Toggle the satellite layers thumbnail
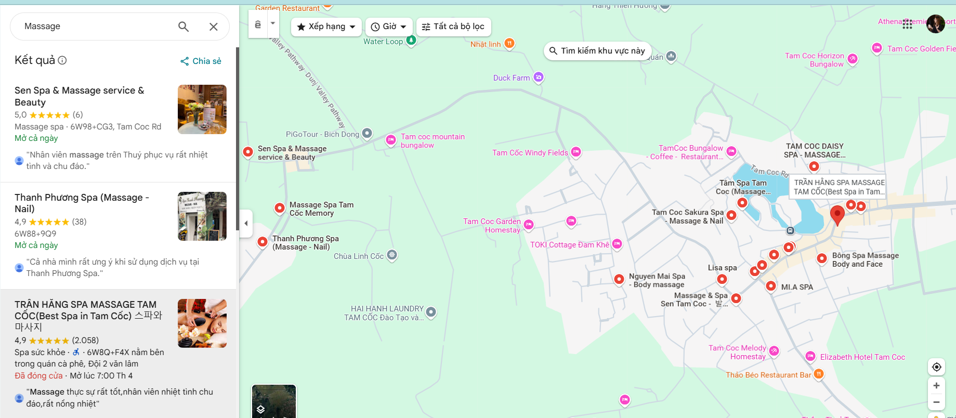956x418 pixels. coord(273,401)
